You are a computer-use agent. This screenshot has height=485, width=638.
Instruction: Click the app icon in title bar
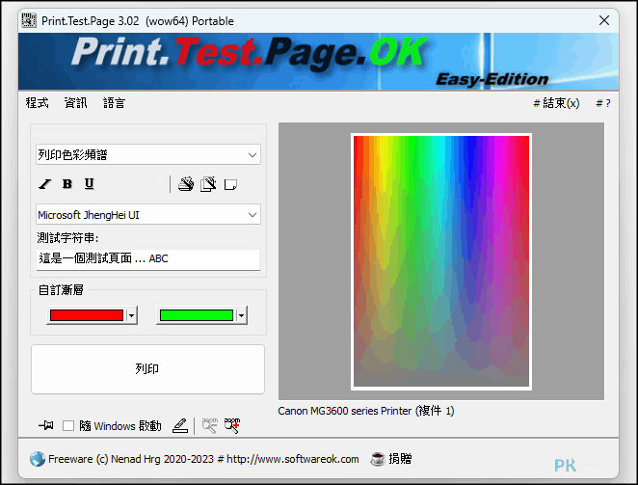pyautogui.click(x=29, y=20)
